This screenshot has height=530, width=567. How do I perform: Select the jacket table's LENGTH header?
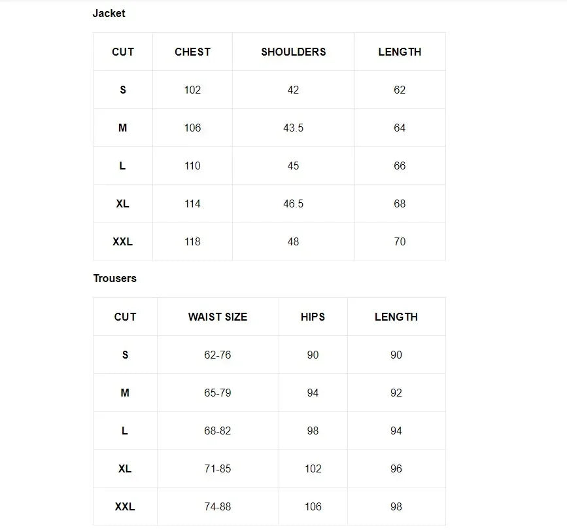400,52
